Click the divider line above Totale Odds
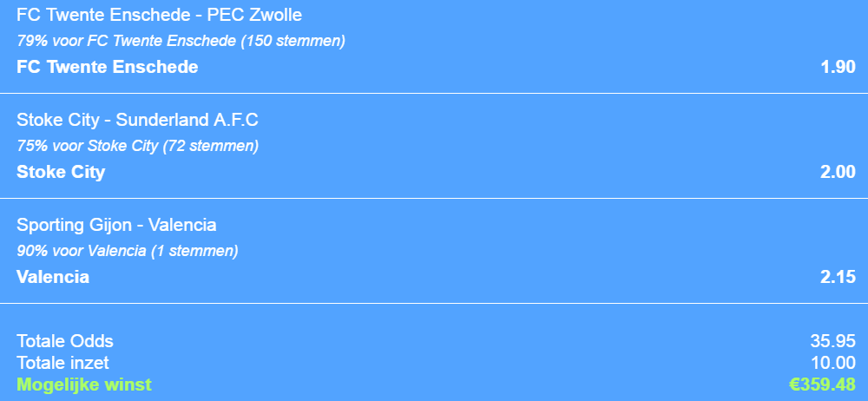This screenshot has width=868, height=401. click(434, 303)
